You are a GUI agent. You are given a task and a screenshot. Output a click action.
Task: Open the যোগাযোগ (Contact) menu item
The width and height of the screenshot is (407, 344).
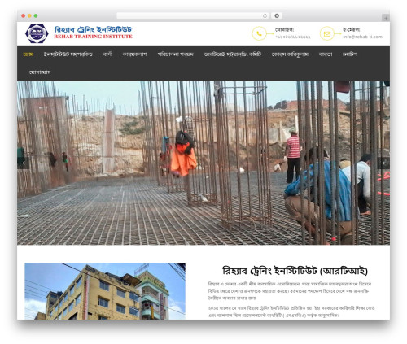[x=40, y=72]
